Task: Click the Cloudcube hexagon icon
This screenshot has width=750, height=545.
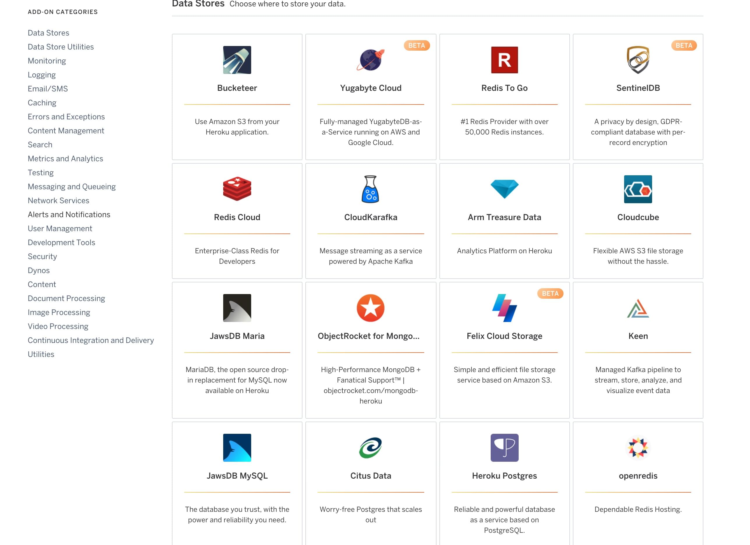Action: (638, 189)
